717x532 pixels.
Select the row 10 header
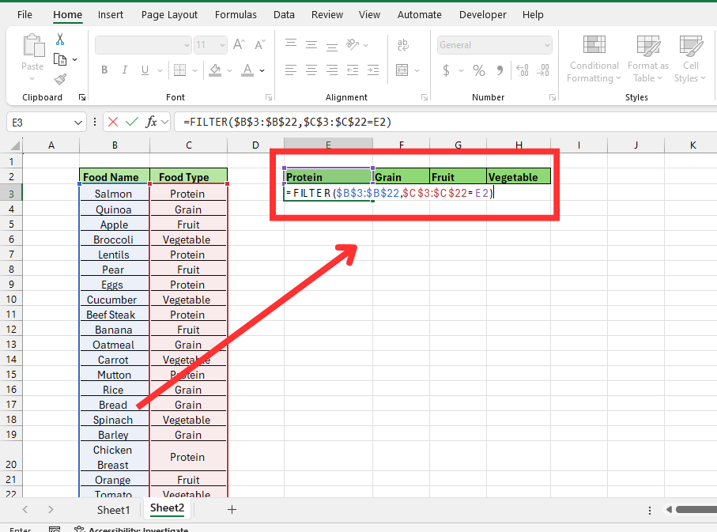11,299
